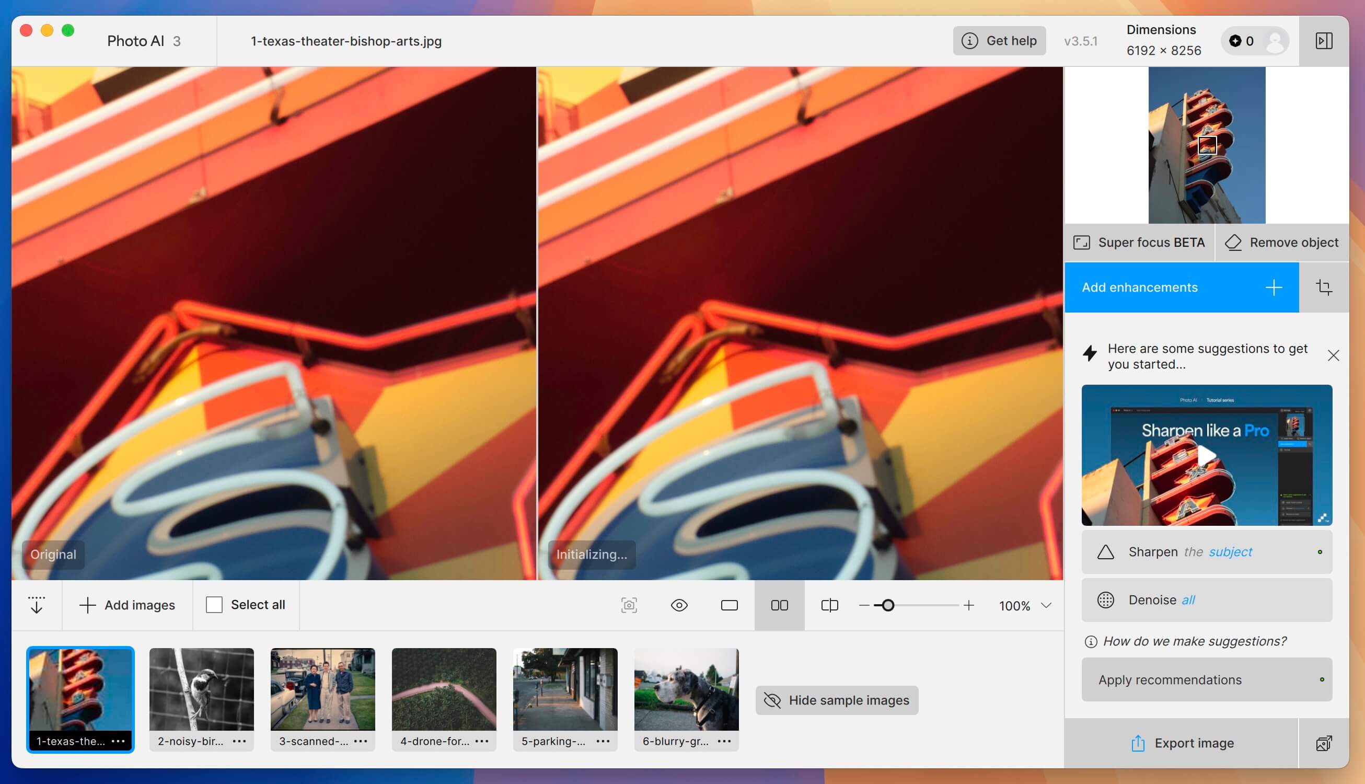Screen dimensions: 1365x784
Task: Open options menu for 2-noisy-bir...
Action: [x=239, y=742]
